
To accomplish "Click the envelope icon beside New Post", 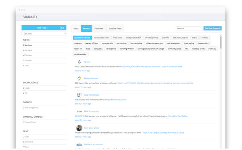I will pos(63,28).
